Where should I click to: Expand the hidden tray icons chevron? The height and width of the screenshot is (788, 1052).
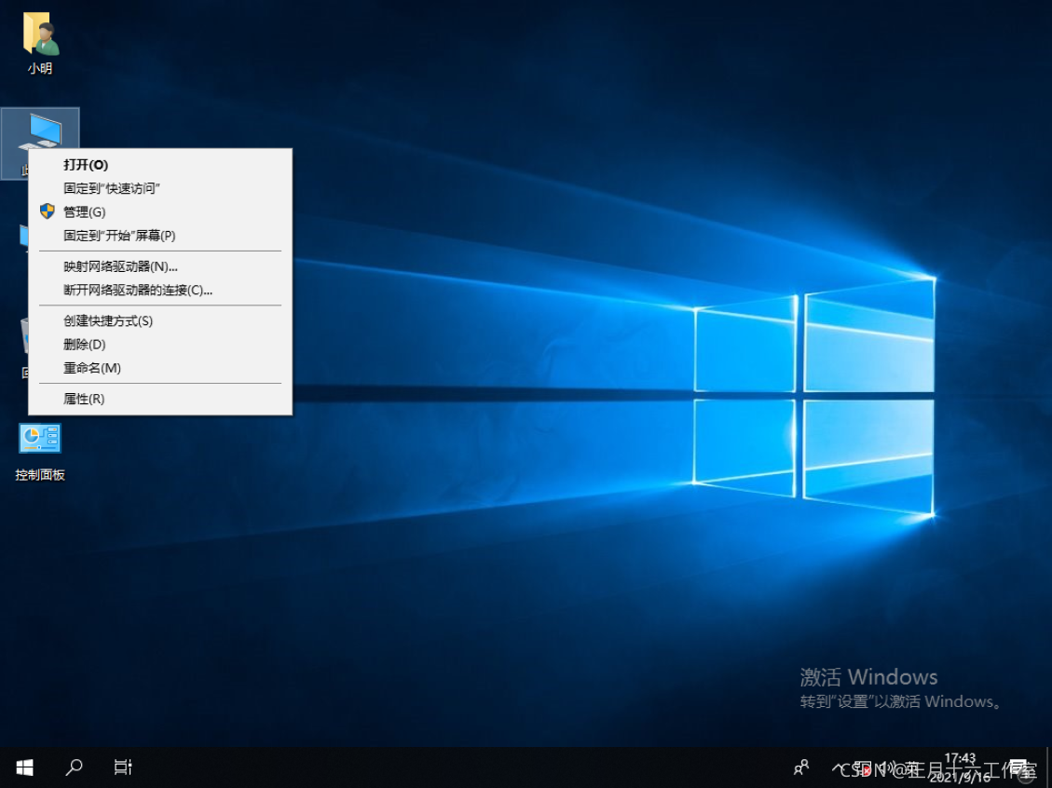coord(838,768)
